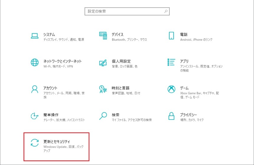
Task: Click description アカウント、メール、同期、職場、家族
Action: tap(64, 95)
